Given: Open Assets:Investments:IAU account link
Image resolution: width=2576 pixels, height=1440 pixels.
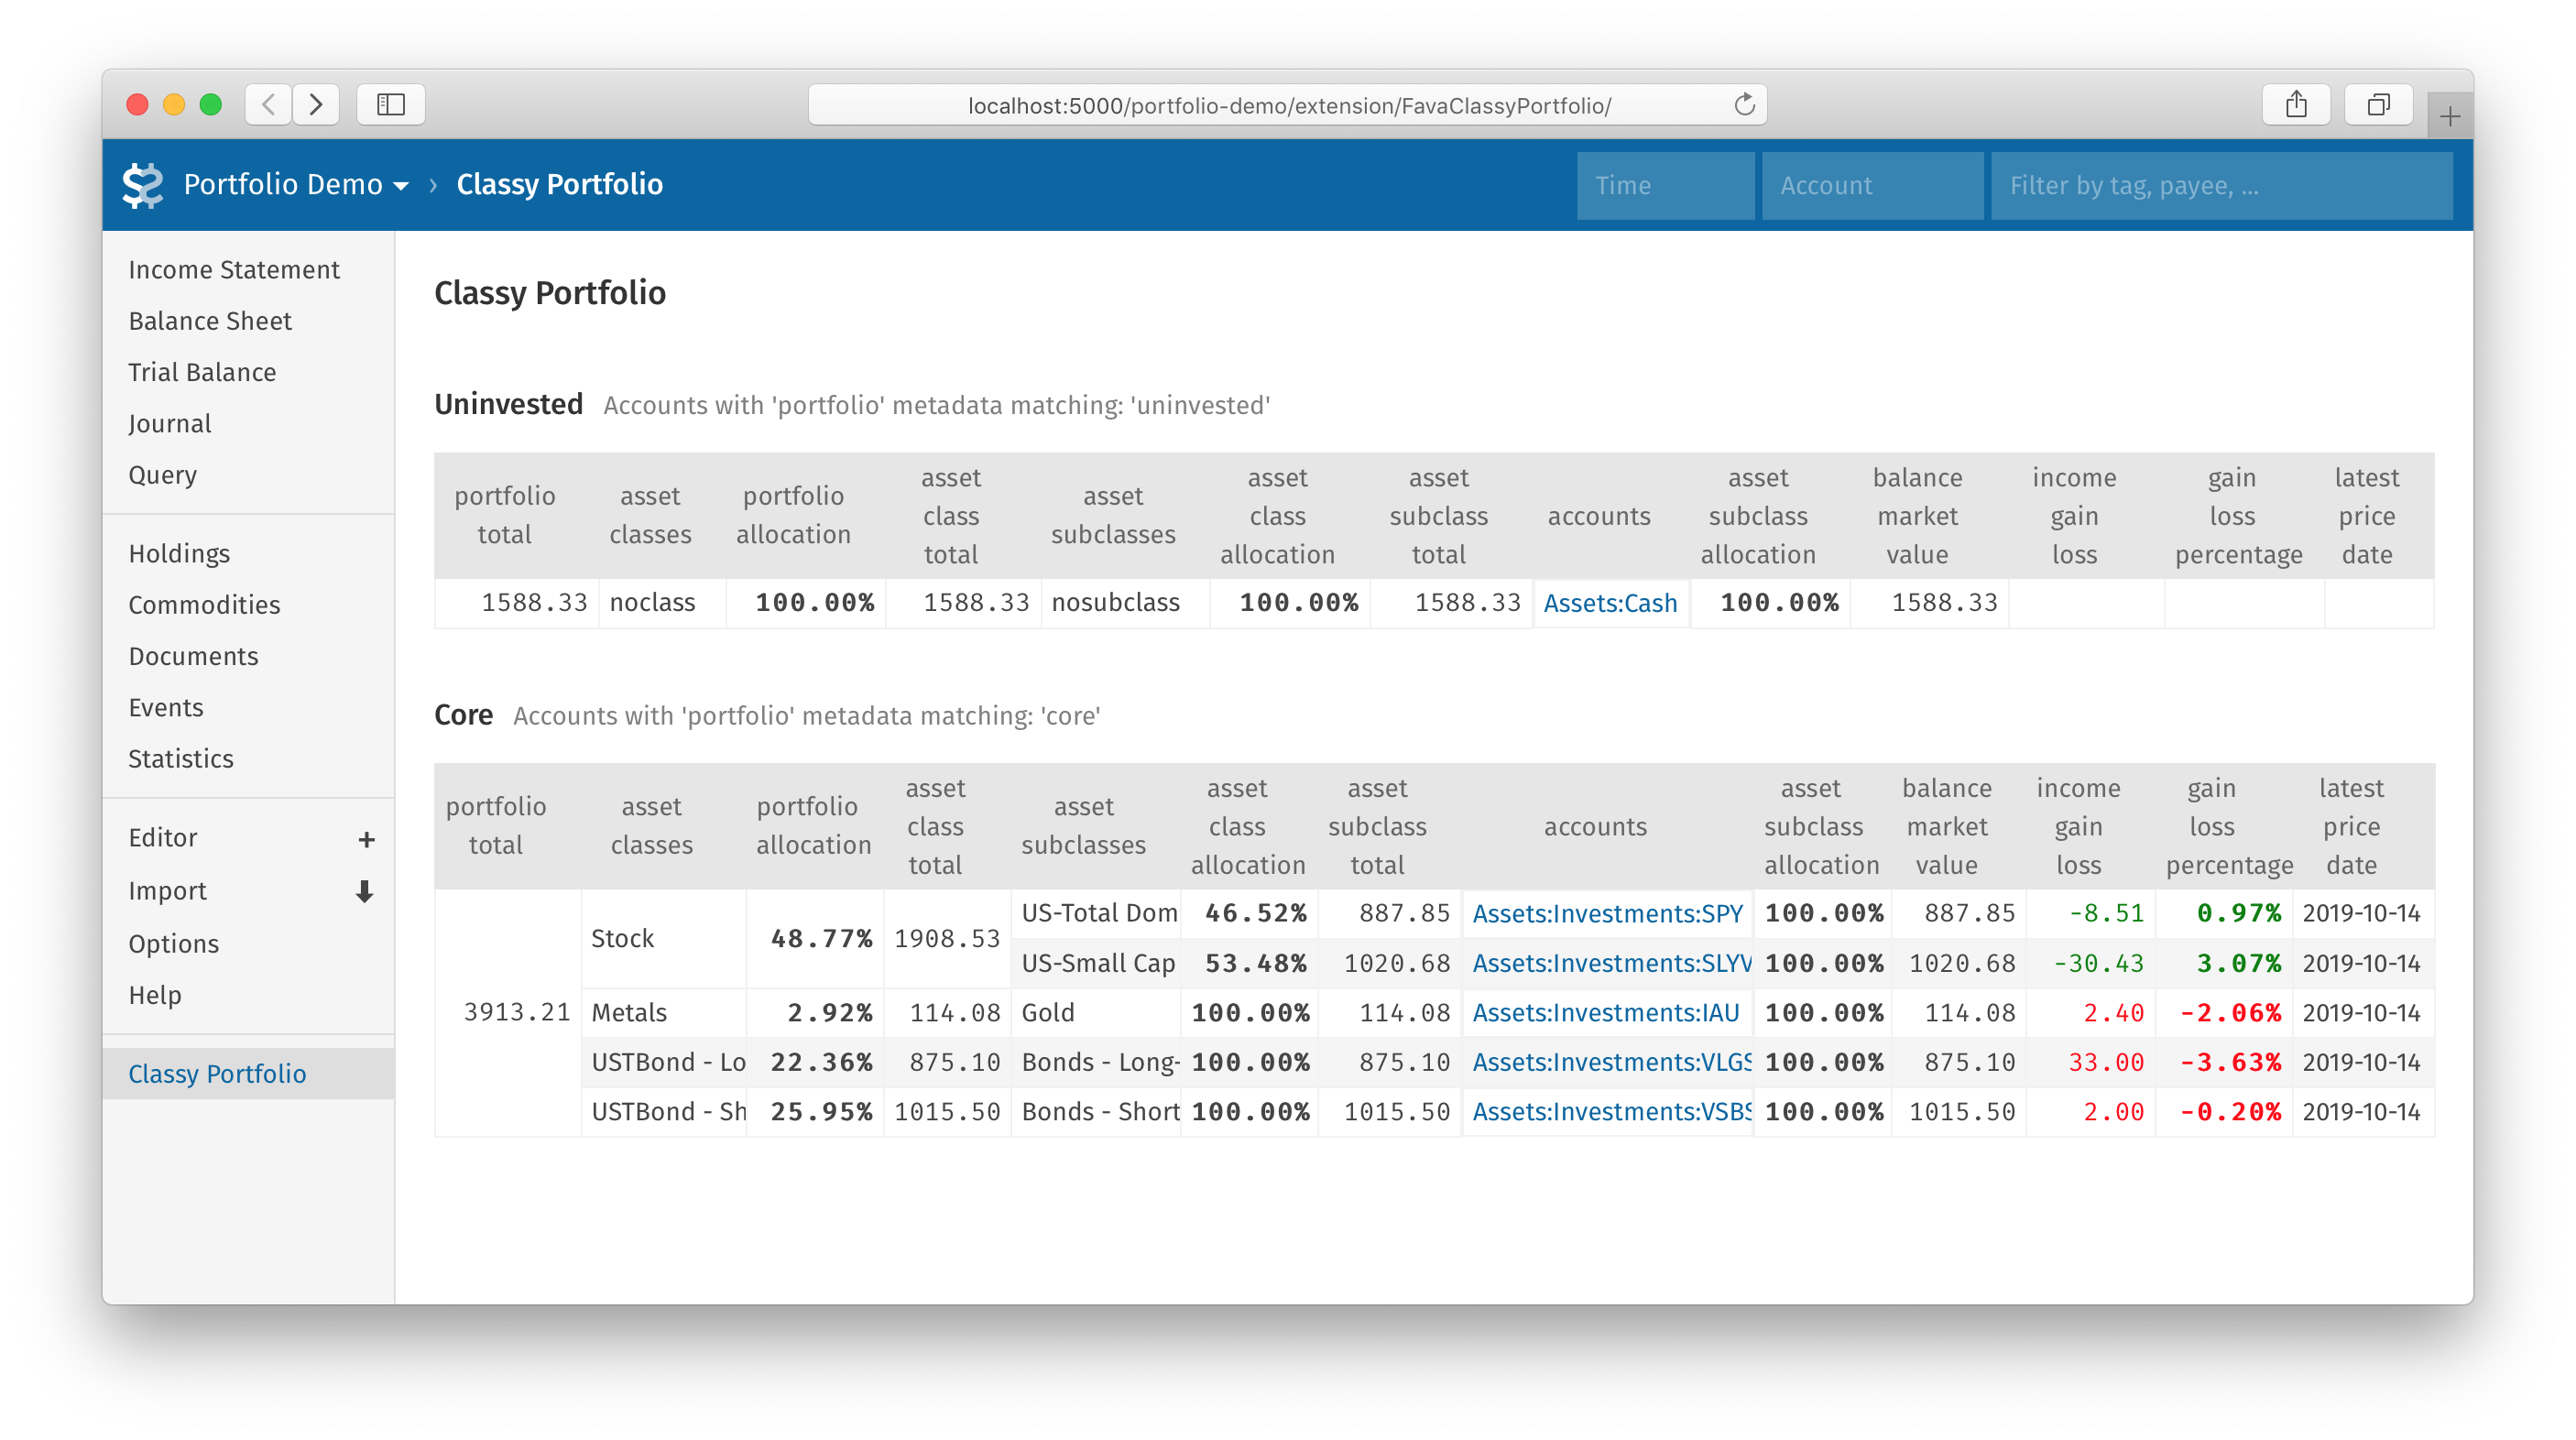Looking at the screenshot, I should (x=1605, y=1013).
